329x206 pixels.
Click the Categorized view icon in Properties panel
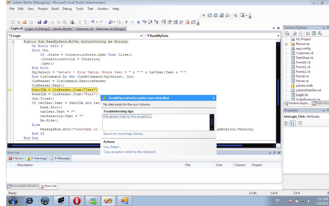coord(287,123)
